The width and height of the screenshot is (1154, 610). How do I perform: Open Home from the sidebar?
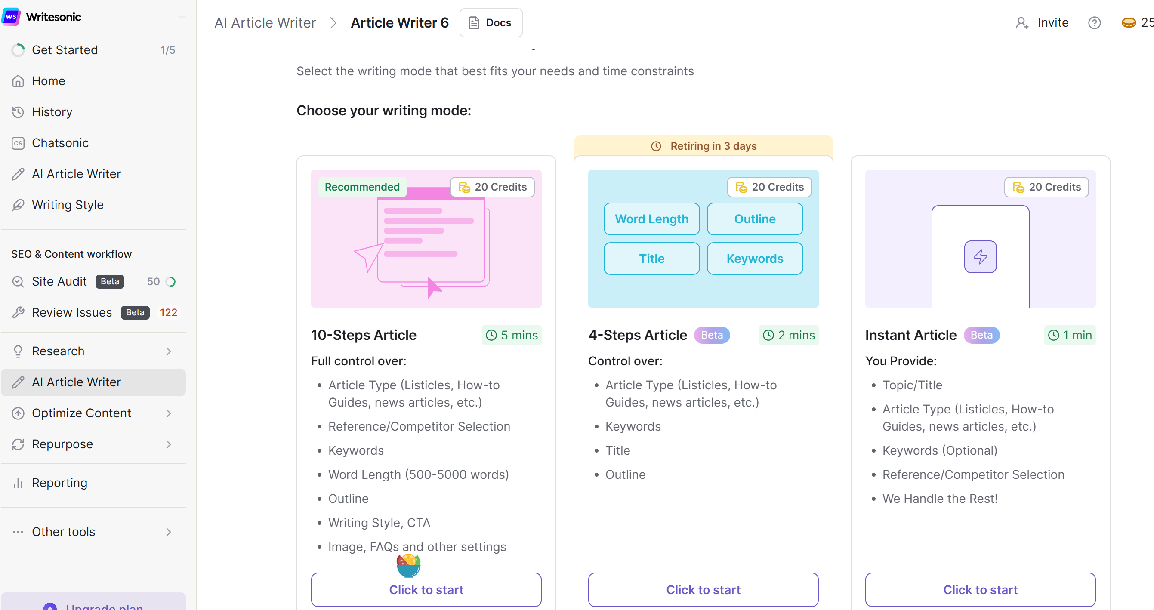click(x=48, y=81)
